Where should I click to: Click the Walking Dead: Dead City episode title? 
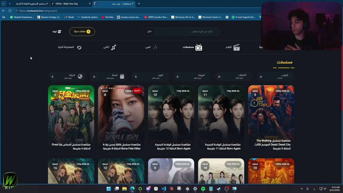click(273, 144)
